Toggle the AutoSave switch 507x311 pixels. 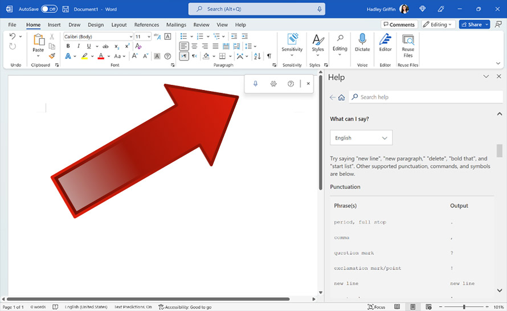[49, 9]
